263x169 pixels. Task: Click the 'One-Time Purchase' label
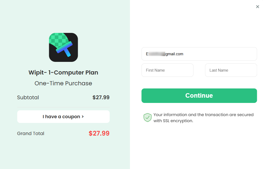(63, 83)
